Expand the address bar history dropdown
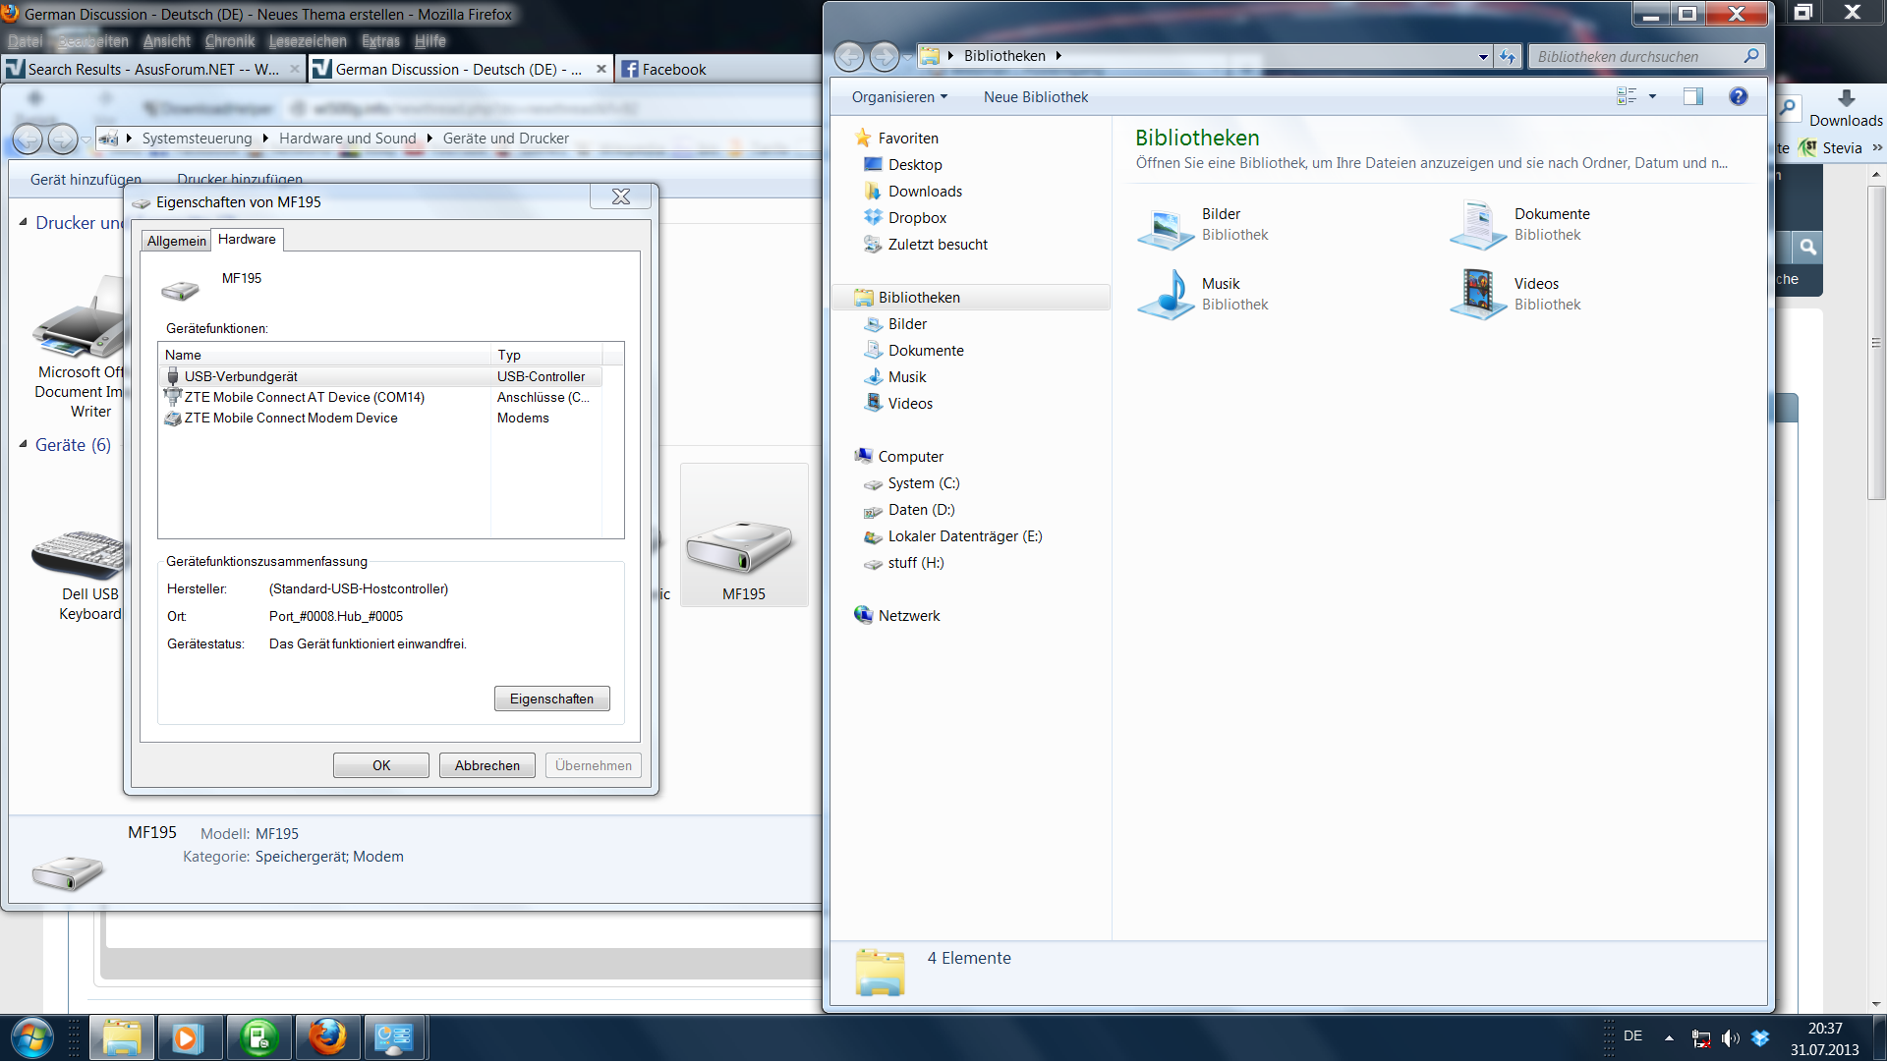The image size is (1887, 1062). tap(1483, 57)
